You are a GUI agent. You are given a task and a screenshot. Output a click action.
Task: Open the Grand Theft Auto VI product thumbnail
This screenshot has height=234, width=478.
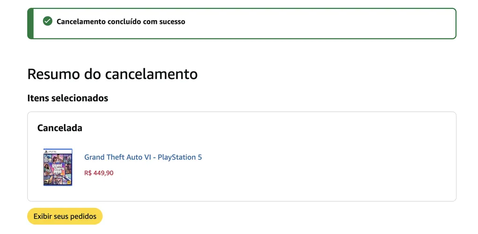[x=58, y=167]
